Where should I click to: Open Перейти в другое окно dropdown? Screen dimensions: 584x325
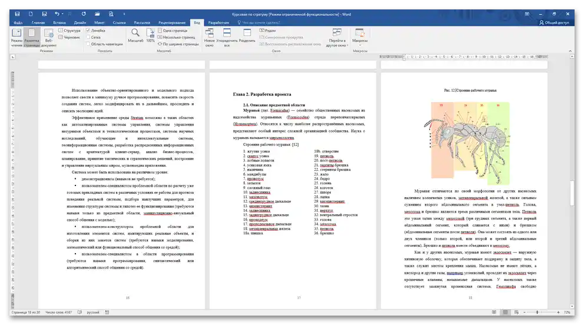[337, 37]
